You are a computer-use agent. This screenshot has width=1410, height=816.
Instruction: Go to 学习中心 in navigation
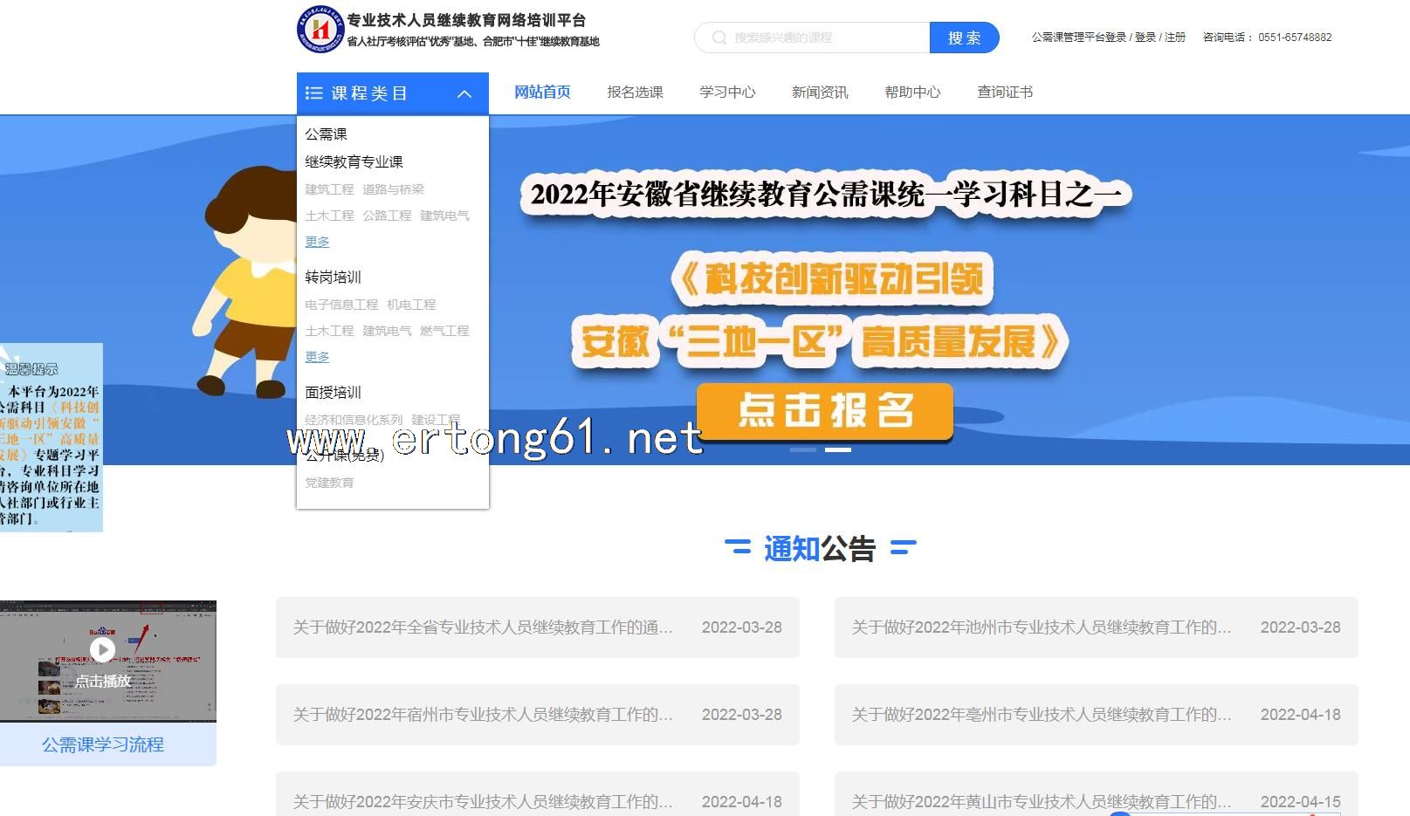tap(727, 93)
